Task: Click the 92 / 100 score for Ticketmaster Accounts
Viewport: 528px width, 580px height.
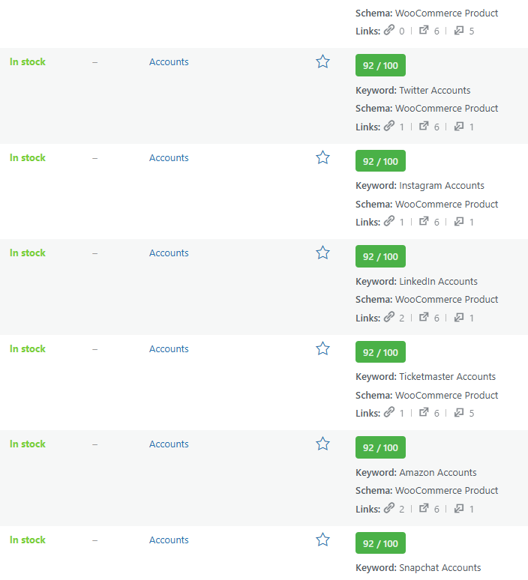Action: coord(380,352)
